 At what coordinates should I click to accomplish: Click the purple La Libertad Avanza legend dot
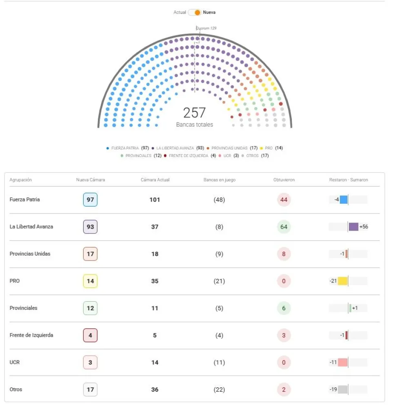[153, 148]
